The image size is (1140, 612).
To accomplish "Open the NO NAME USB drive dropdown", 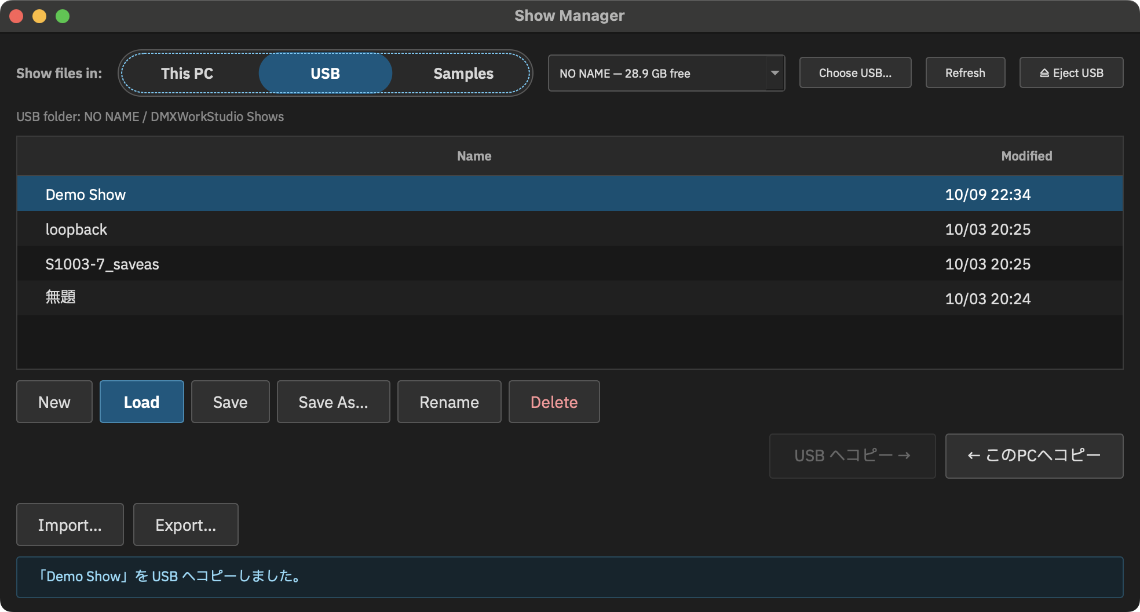I will [666, 73].
